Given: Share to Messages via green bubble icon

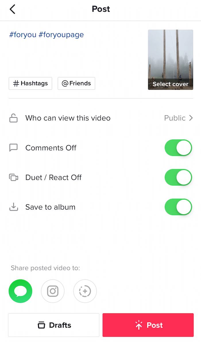Looking at the screenshot, I should click(x=20, y=291).
